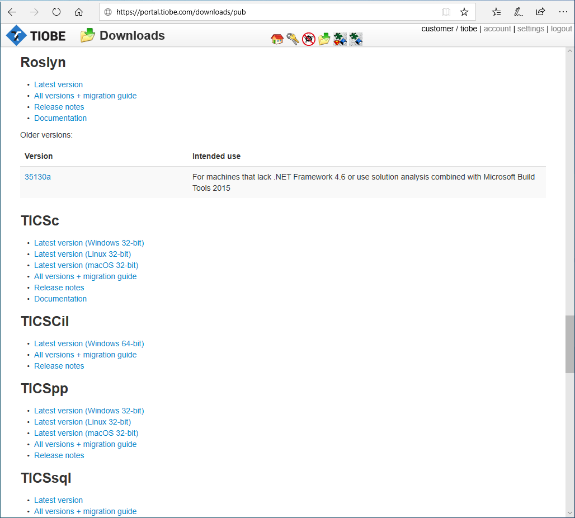Open TICSCil Latest version (Windows 64-bit)
575x518 pixels.
pyautogui.click(x=89, y=343)
